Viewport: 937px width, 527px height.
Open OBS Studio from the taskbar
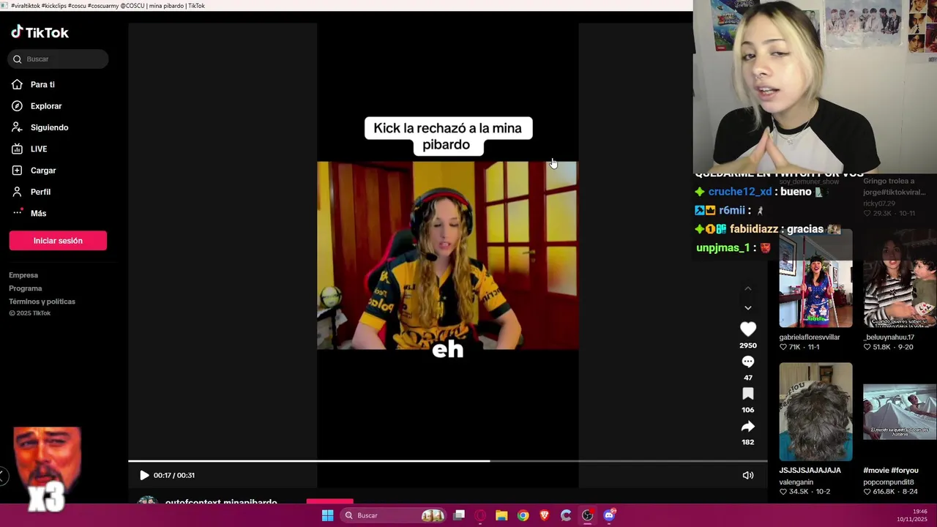click(x=587, y=515)
